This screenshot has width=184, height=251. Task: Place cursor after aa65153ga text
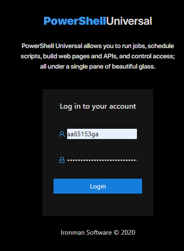pyautogui.click(x=99, y=134)
